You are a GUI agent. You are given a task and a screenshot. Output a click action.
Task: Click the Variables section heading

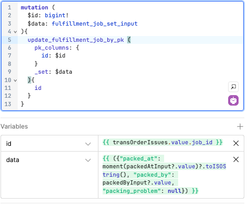tap(14, 126)
